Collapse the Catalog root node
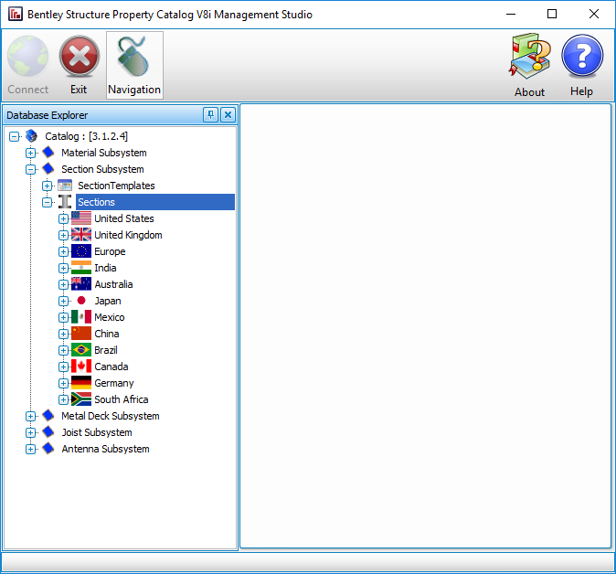 pyautogui.click(x=14, y=137)
